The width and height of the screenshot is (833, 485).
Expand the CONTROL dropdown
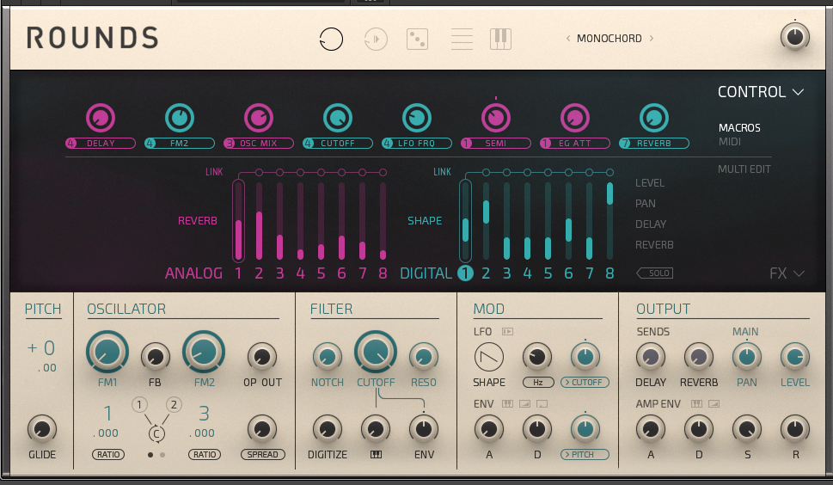click(761, 92)
